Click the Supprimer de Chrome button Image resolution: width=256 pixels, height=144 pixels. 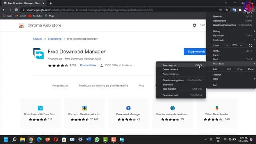[195, 52]
